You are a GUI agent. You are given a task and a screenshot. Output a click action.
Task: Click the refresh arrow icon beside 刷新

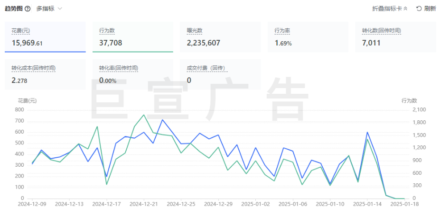[419, 9]
